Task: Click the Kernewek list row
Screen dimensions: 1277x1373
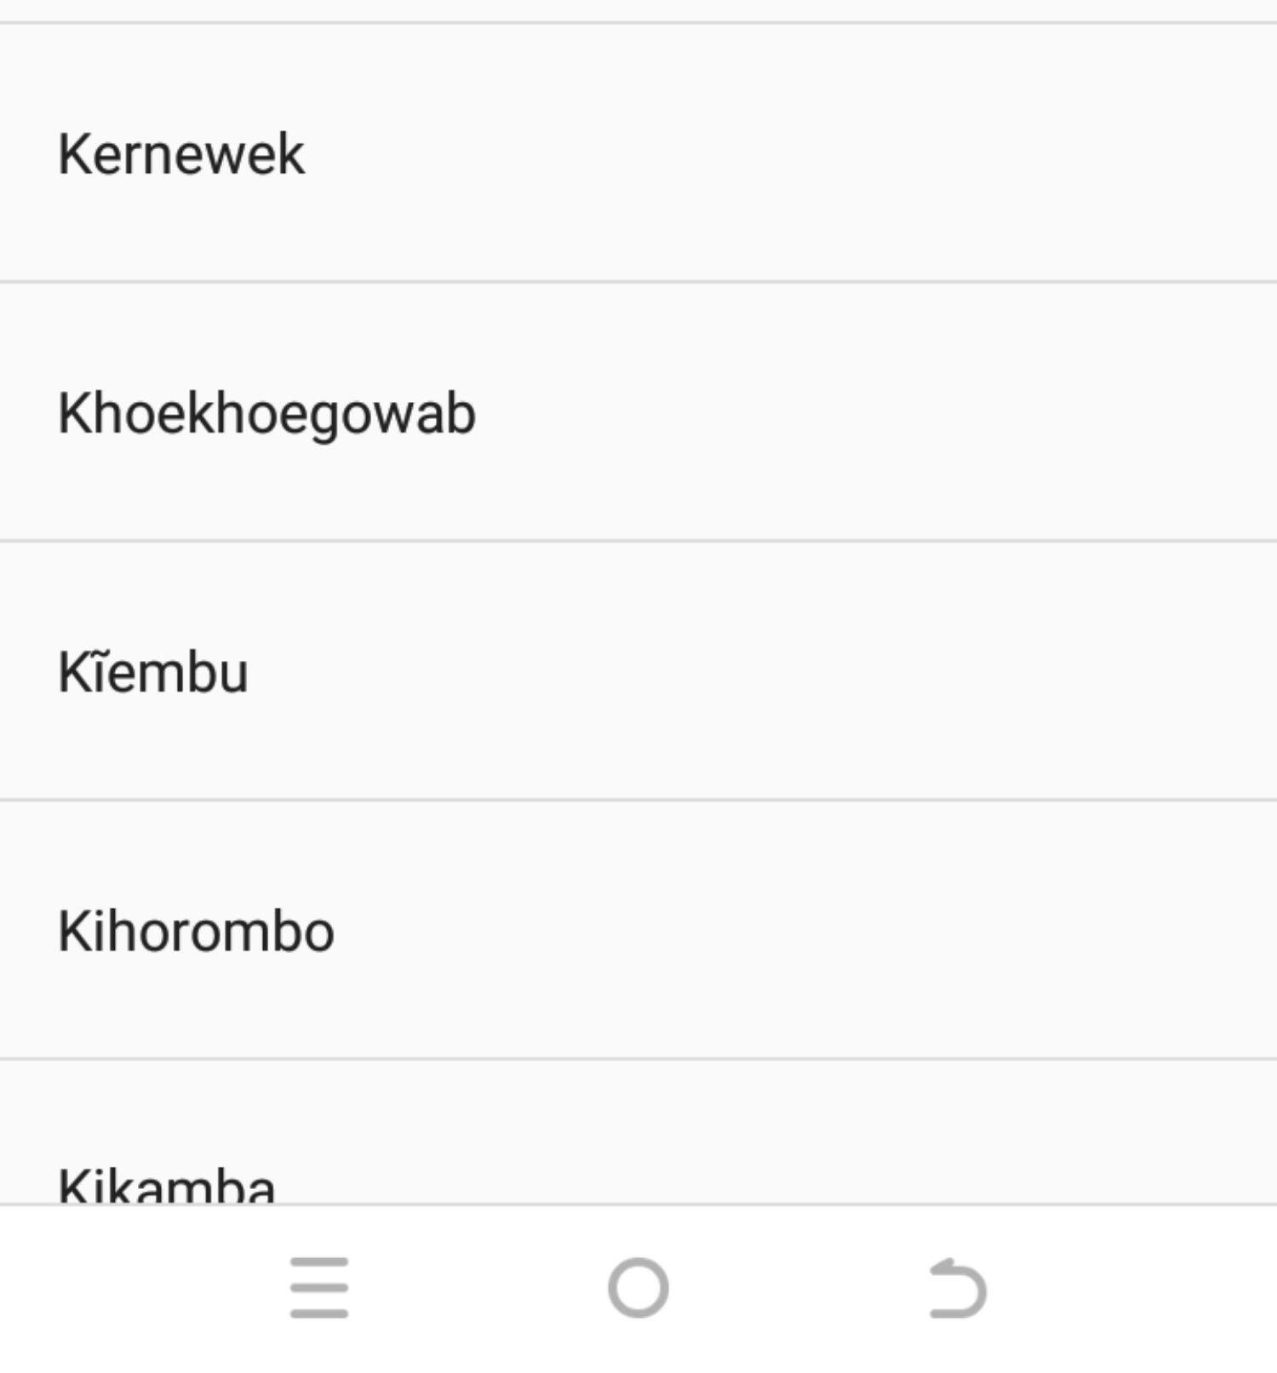Action: tap(638, 154)
